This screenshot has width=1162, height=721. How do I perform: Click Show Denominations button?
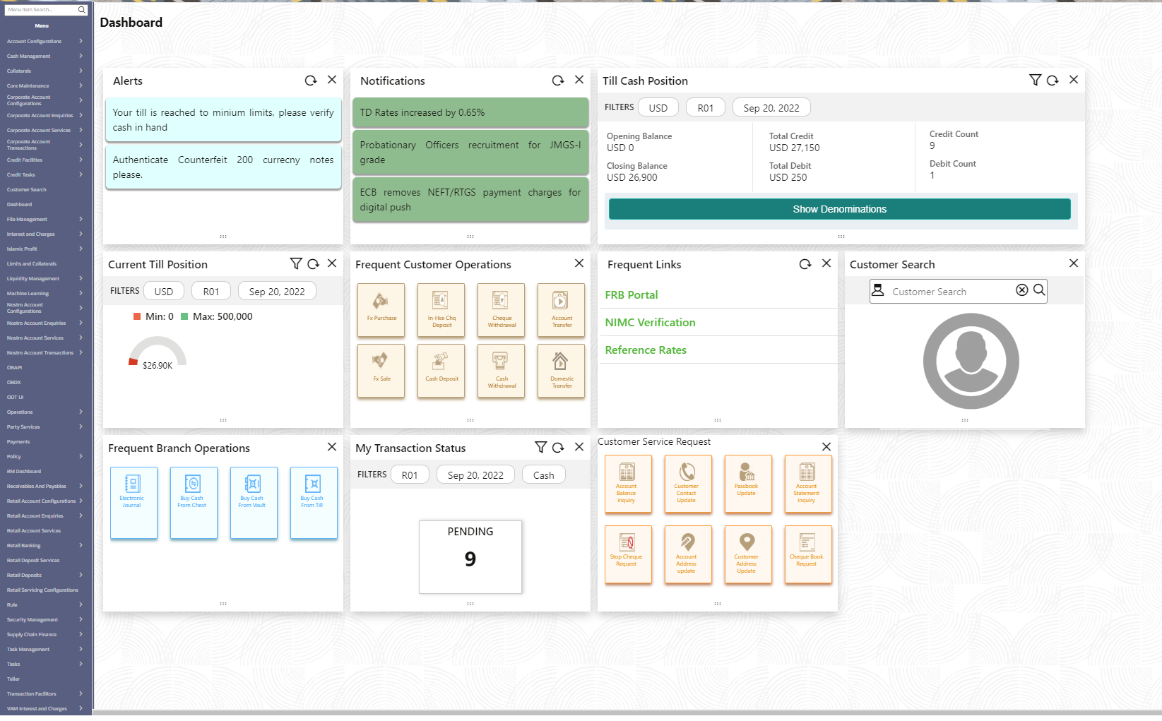839,209
